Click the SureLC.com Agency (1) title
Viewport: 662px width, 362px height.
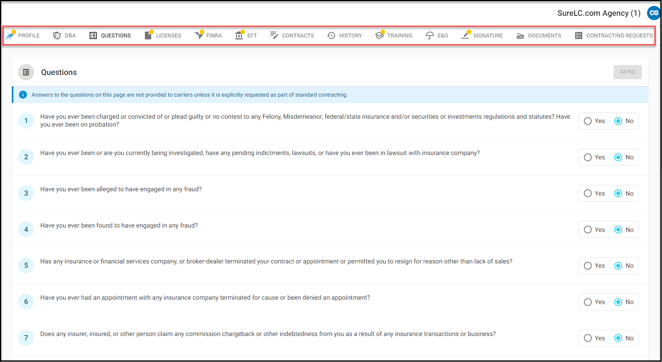click(599, 13)
